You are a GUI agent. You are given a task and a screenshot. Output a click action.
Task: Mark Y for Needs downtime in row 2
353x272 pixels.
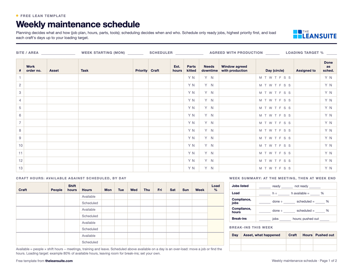click(x=206, y=85)
